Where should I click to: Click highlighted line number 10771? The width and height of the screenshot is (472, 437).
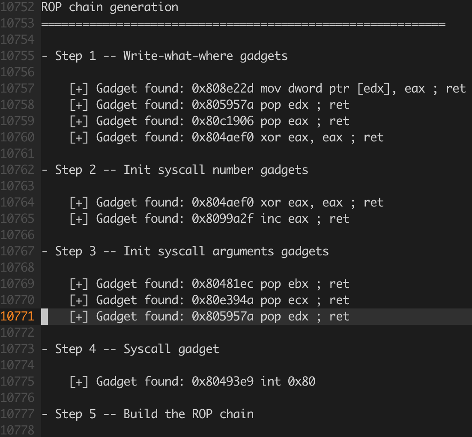[x=18, y=316]
